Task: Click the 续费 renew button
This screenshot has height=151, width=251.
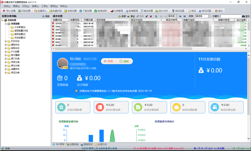Action: click(109, 61)
